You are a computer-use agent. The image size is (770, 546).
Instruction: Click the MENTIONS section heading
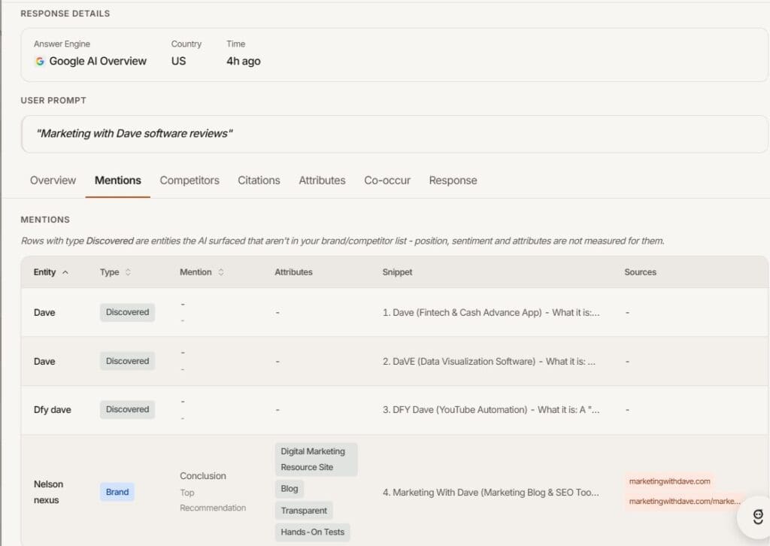[45, 220]
